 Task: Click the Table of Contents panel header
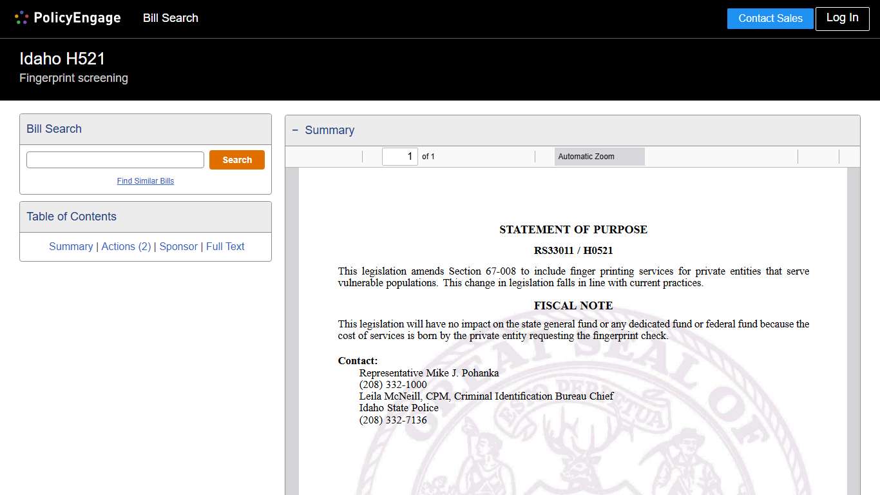tap(71, 217)
